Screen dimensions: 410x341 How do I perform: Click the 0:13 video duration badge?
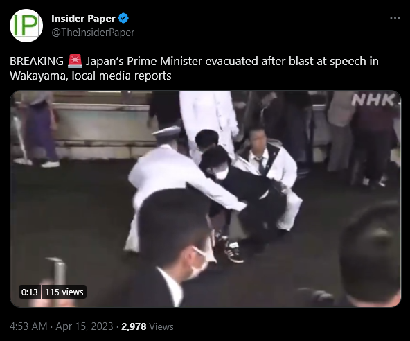coord(30,292)
